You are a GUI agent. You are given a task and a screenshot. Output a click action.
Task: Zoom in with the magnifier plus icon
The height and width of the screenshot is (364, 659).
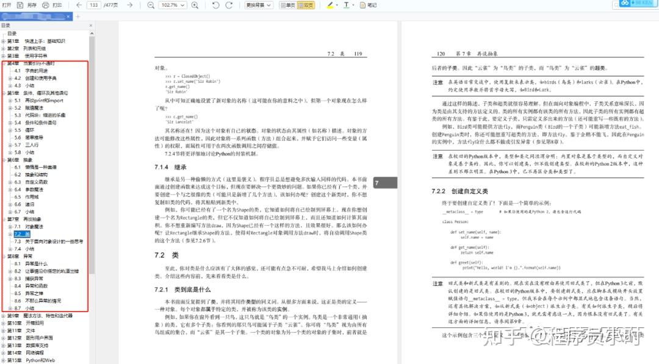[x=195, y=5]
